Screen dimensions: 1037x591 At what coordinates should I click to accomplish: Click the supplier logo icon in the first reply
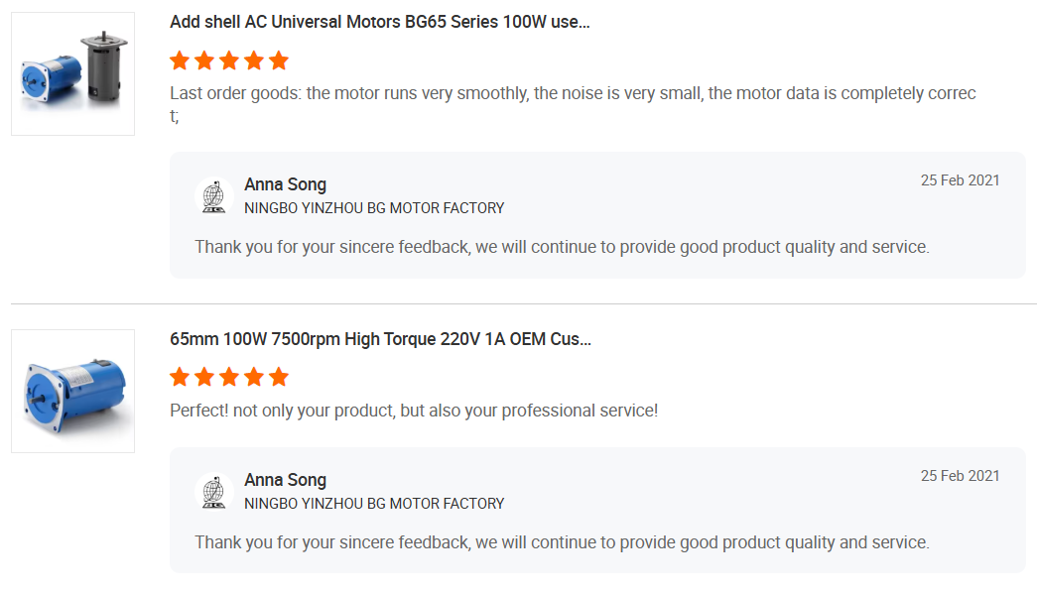213,195
